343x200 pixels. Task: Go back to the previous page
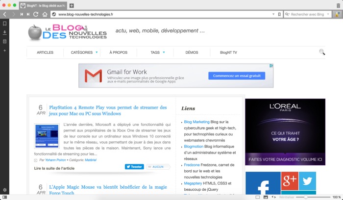click(x=4, y=14)
